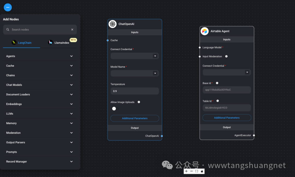Click the Base Id input field
Viewport: 295px width, 177px height.
point(227,90)
